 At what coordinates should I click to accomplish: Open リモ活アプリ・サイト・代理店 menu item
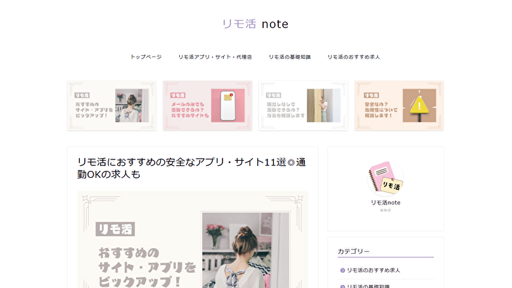tap(215, 57)
